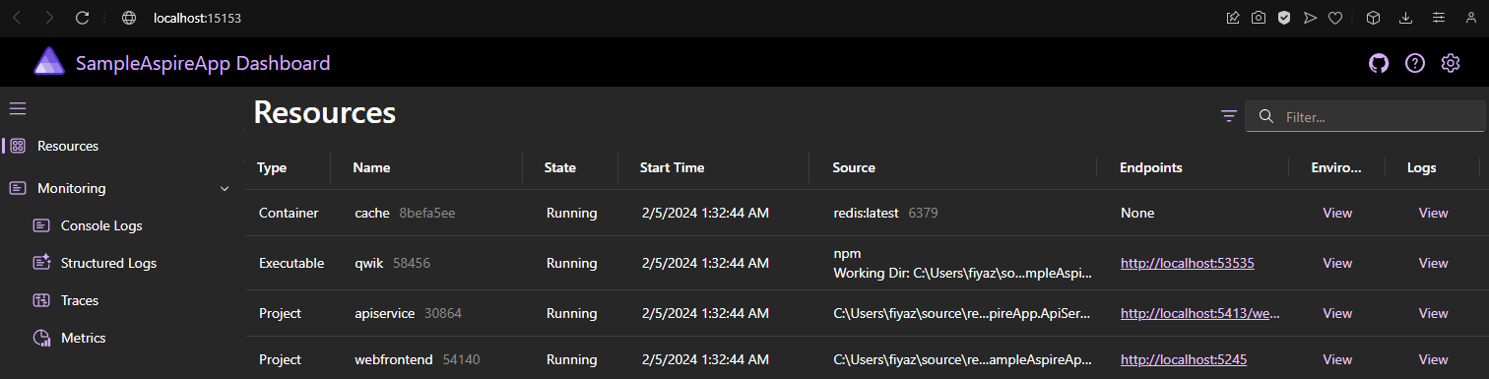Click the browser heart bookmark icon
Image resolution: width=1489 pixels, height=379 pixels.
click(x=1335, y=18)
